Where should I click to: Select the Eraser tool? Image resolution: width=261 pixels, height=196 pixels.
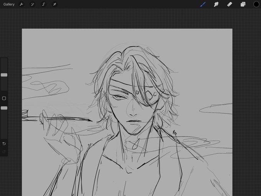tap(230, 4)
